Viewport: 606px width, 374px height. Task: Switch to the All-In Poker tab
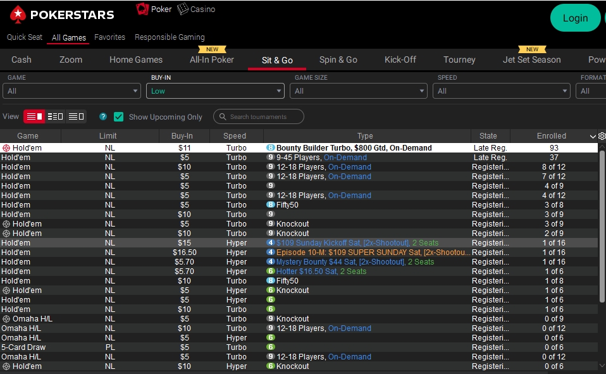[x=212, y=59]
